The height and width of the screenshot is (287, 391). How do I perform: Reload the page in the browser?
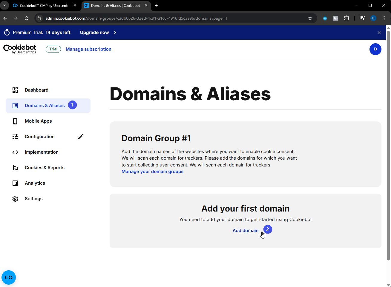pyautogui.click(x=27, y=18)
